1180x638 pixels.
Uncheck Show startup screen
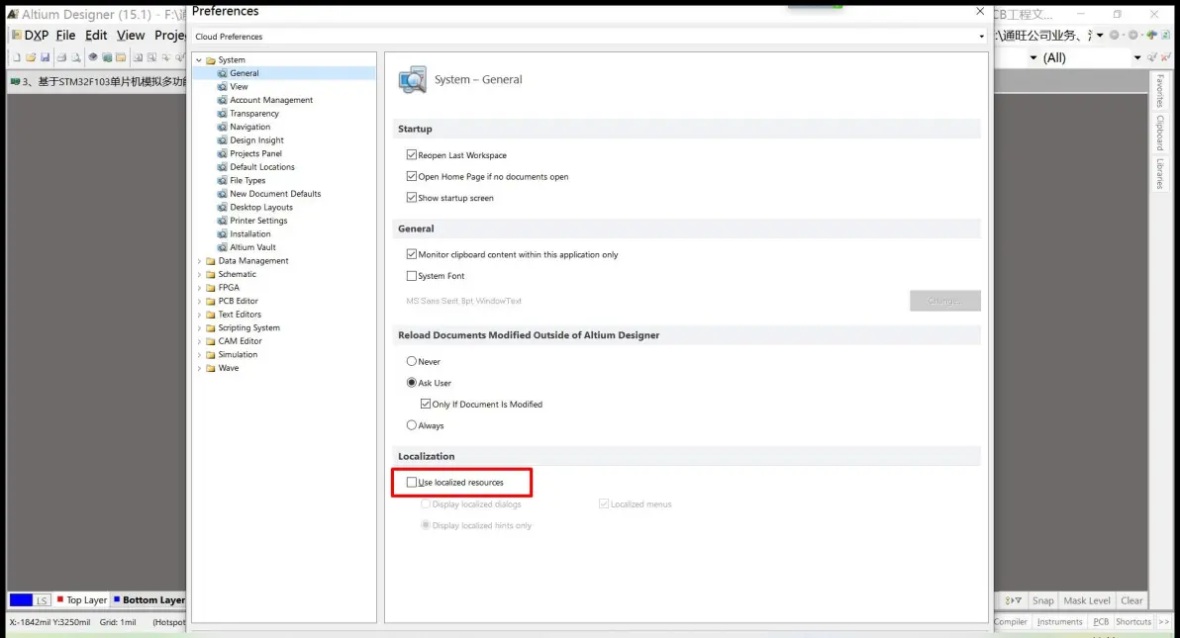coord(412,197)
